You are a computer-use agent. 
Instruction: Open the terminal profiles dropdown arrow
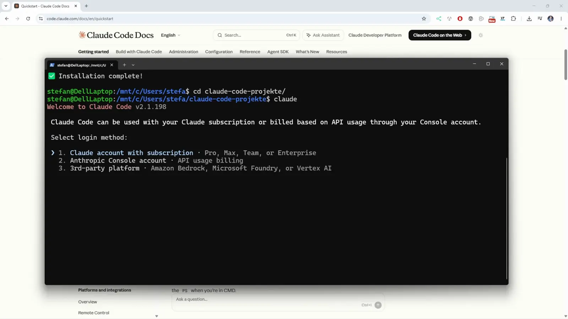[133, 65]
